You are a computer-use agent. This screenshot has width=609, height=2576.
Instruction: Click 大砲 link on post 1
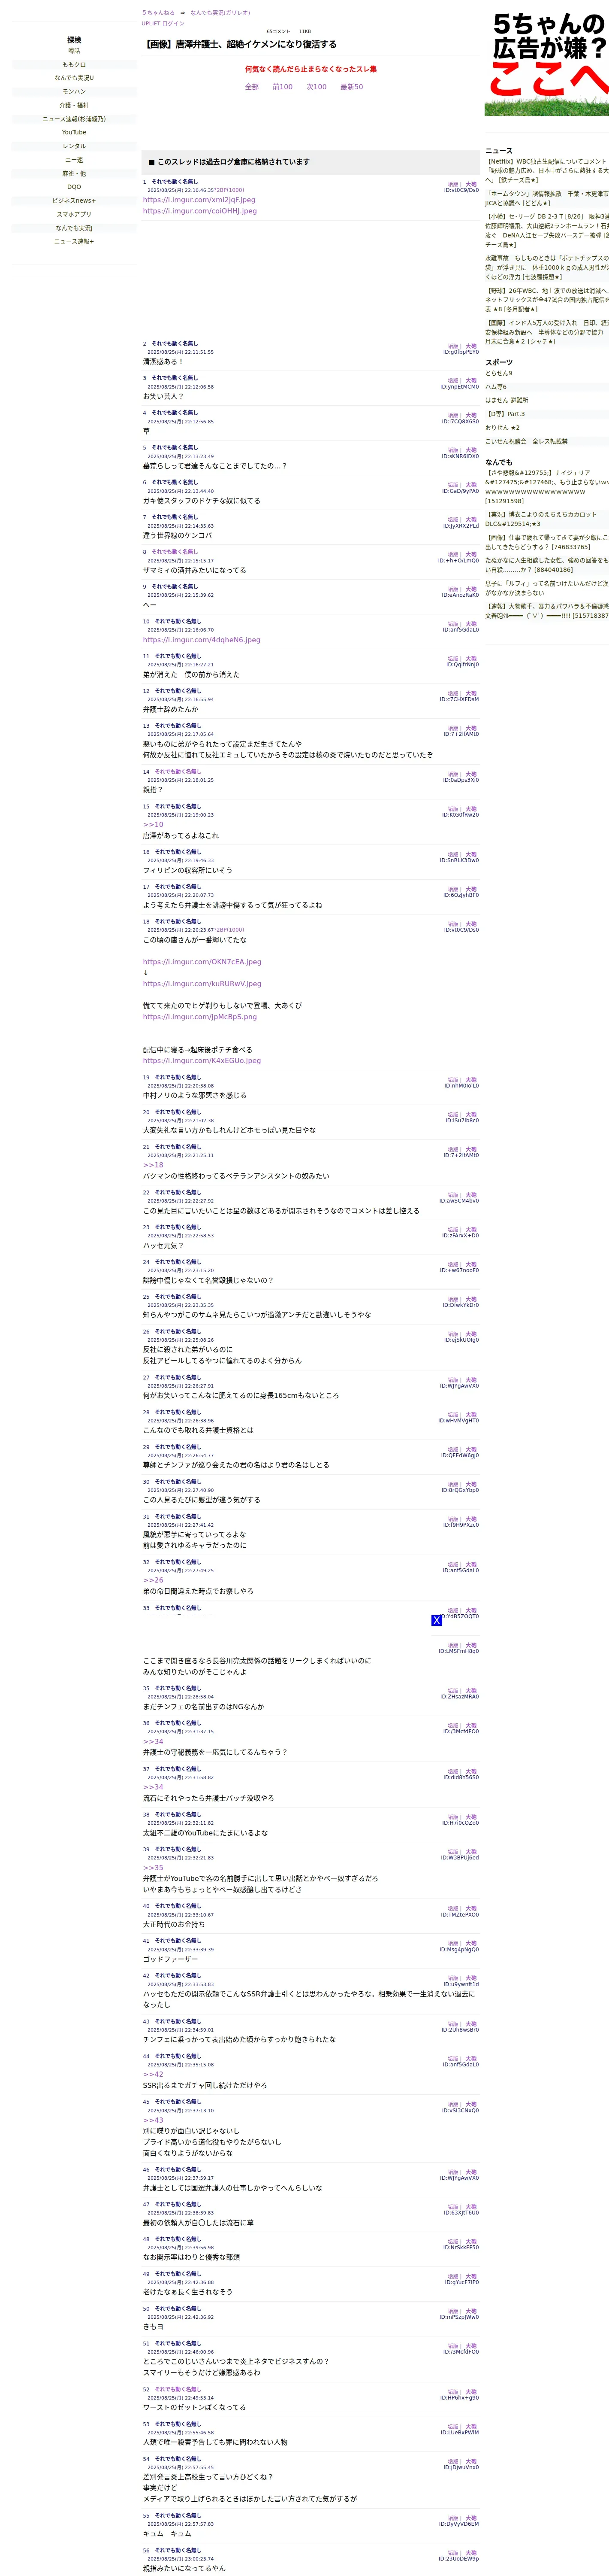(x=471, y=184)
